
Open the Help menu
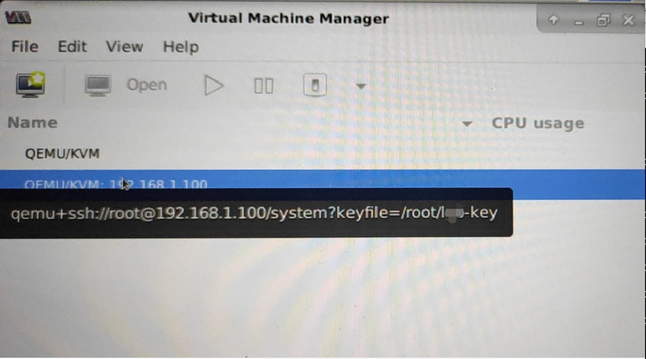click(x=180, y=47)
